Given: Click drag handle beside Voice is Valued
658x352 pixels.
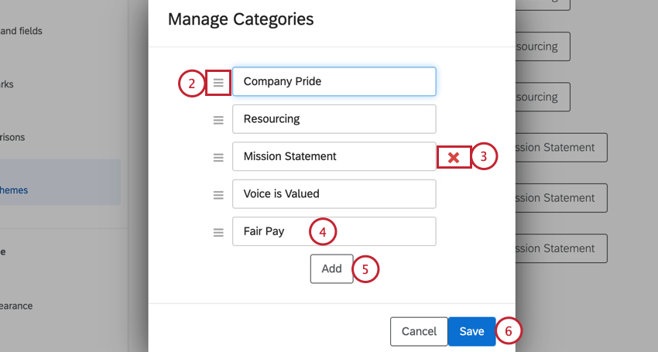Looking at the screenshot, I should point(218,194).
